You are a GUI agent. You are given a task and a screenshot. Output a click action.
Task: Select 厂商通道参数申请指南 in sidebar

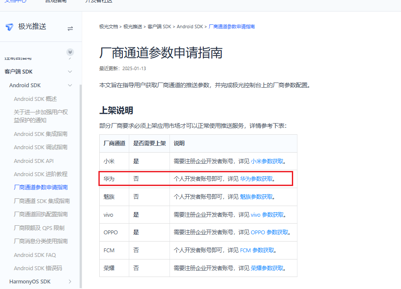tap(41, 187)
